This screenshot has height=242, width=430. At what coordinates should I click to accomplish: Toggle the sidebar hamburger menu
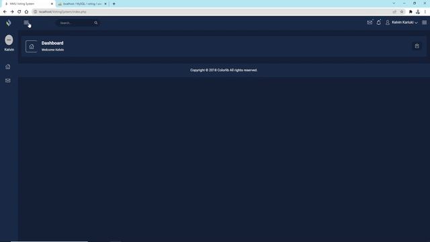[x=26, y=22]
